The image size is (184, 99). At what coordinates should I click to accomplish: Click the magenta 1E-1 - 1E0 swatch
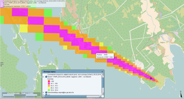pyautogui.click(x=49, y=83)
